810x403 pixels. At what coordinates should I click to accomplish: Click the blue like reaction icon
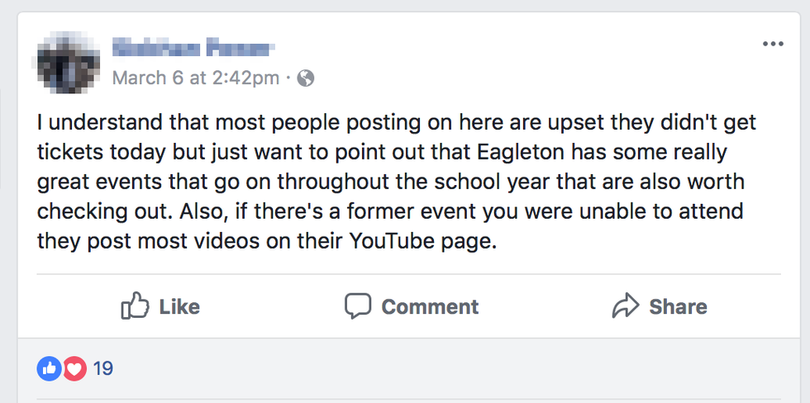[49, 368]
